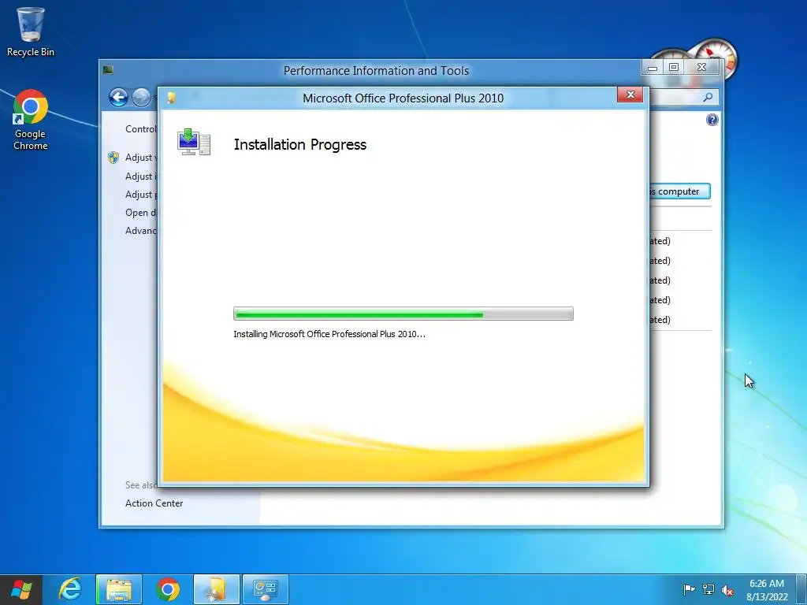Click the Performance window title bar icon
The image size is (807, 605).
(x=108, y=70)
